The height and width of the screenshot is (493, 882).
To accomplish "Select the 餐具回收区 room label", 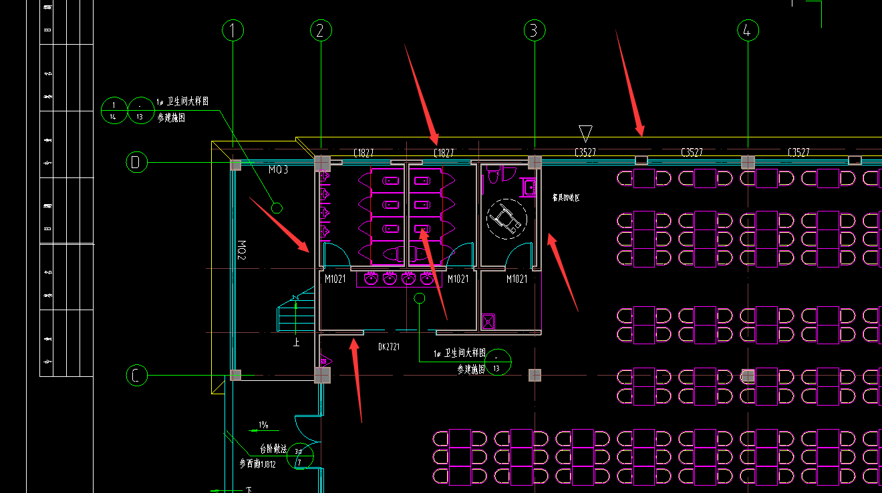I will [565, 198].
